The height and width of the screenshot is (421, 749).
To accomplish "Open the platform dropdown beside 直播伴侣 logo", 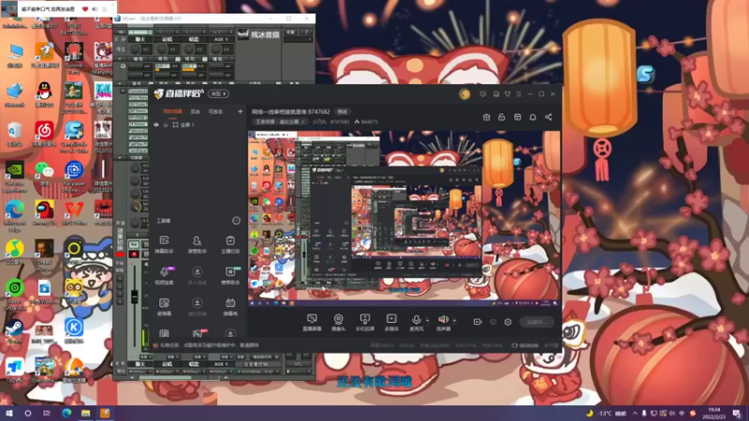I will 218,94.
